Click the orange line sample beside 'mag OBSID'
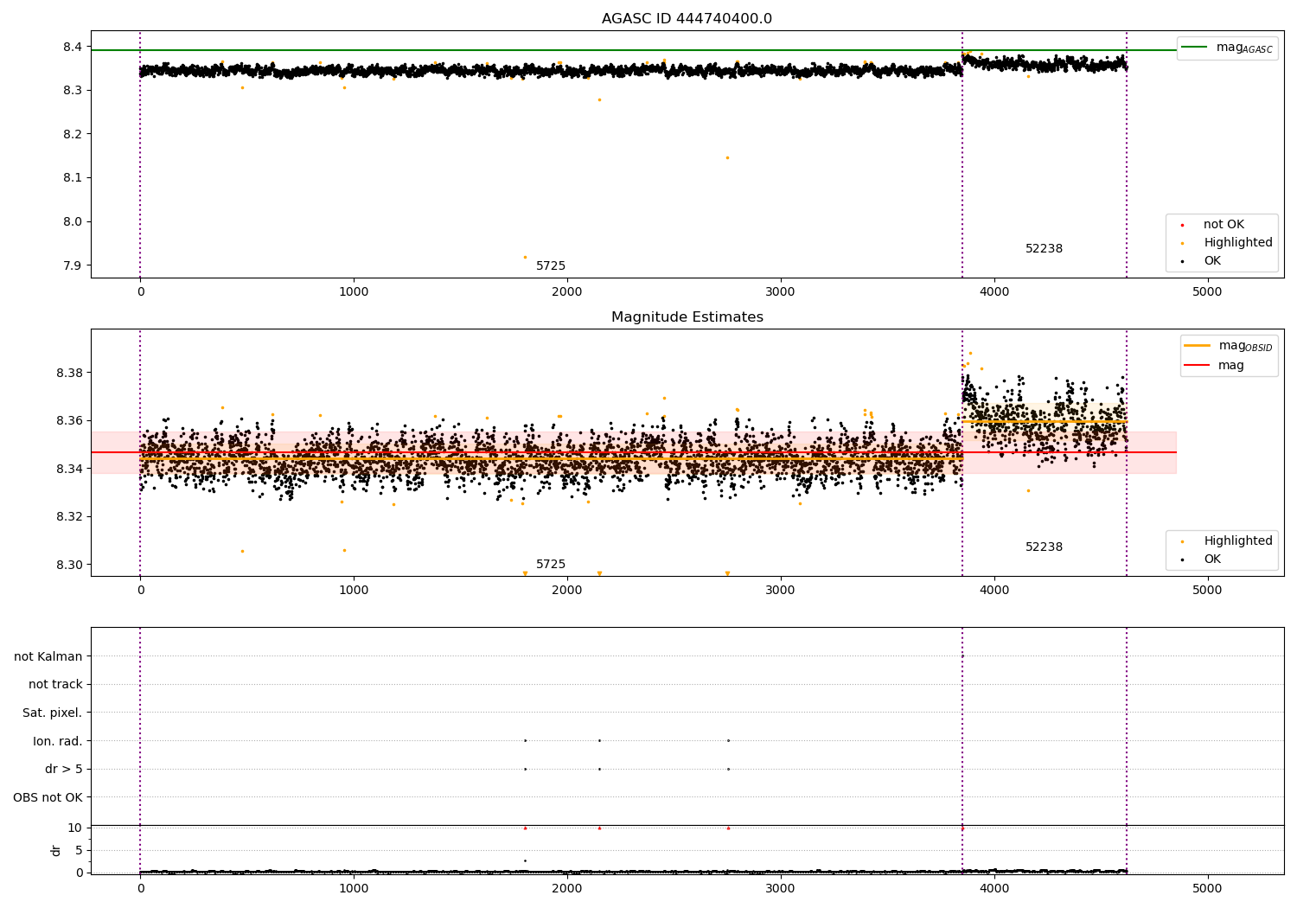 1197,346
